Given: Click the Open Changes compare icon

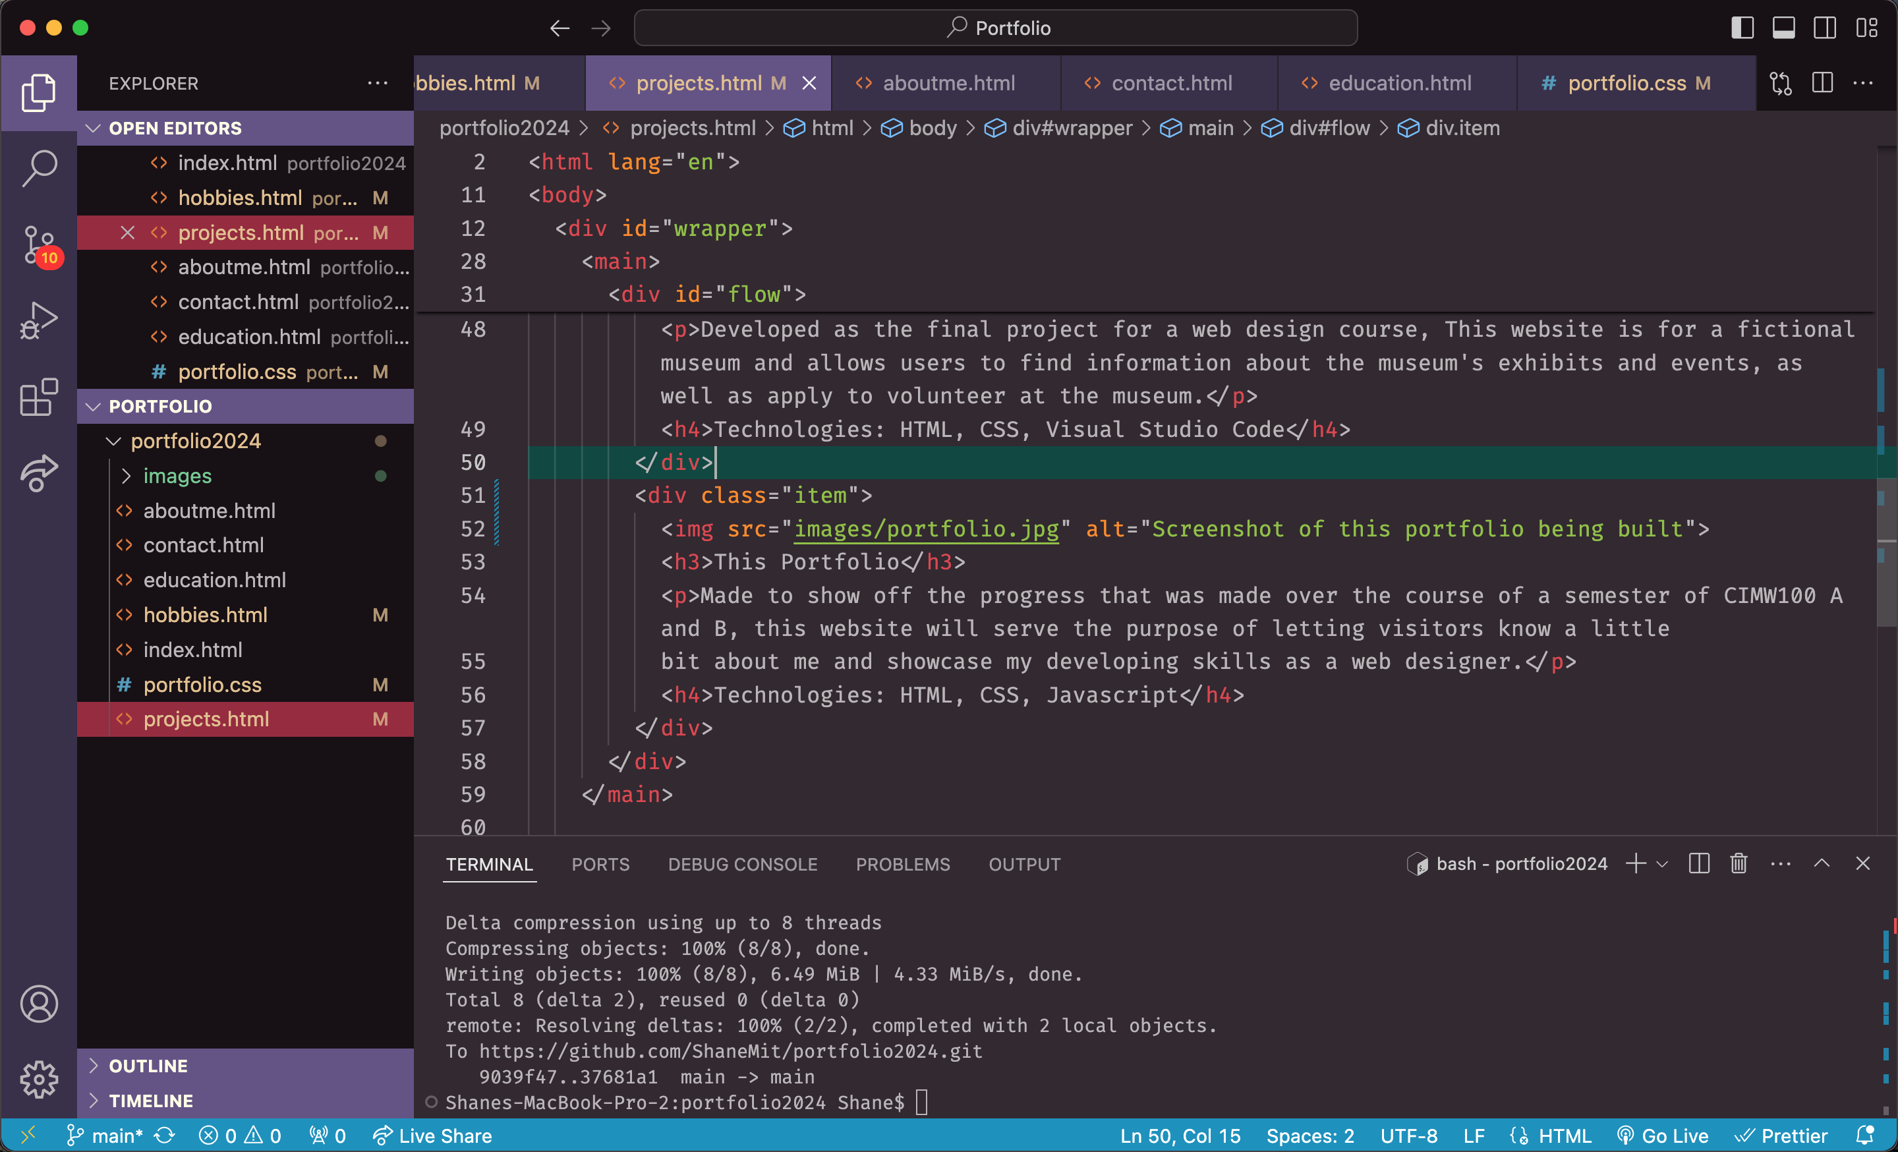Looking at the screenshot, I should point(1780,83).
